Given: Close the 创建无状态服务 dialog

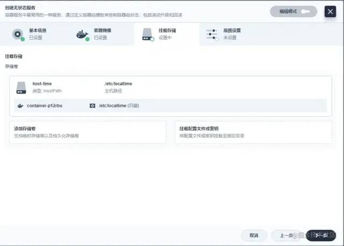Looking at the screenshot, I should tap(330, 11).
